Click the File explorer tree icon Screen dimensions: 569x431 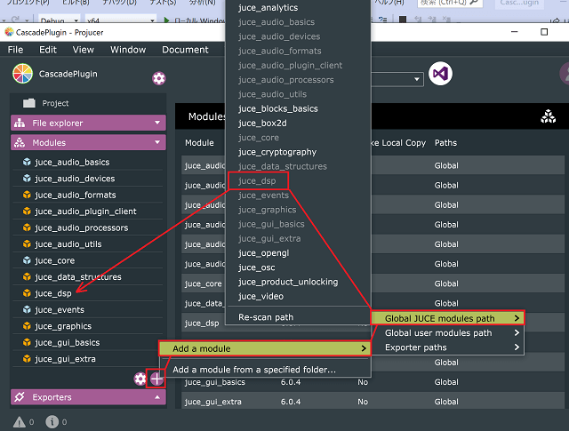(20, 123)
